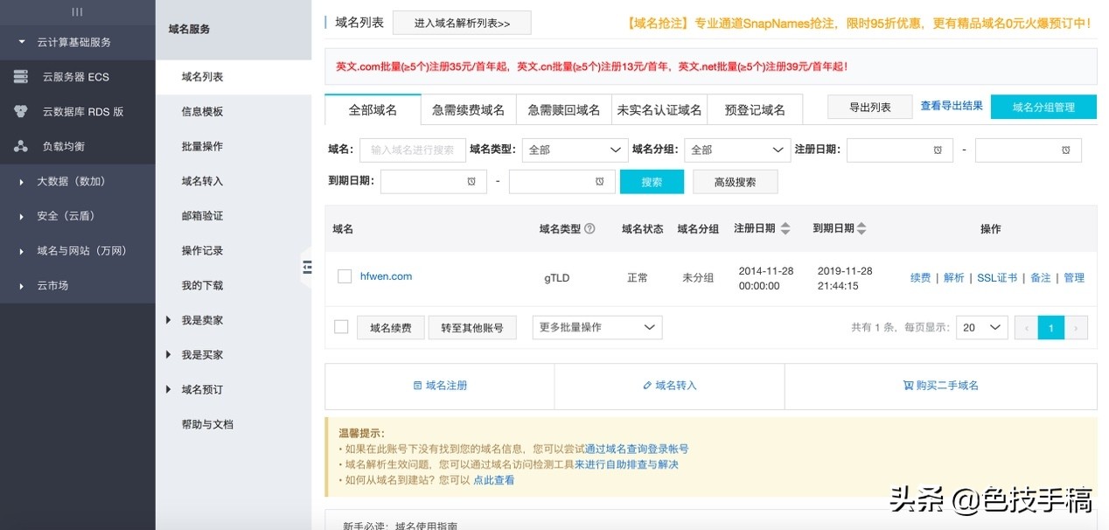The height and width of the screenshot is (530, 1109).
Task: Expand the 我是卖家 section
Action: (201, 320)
